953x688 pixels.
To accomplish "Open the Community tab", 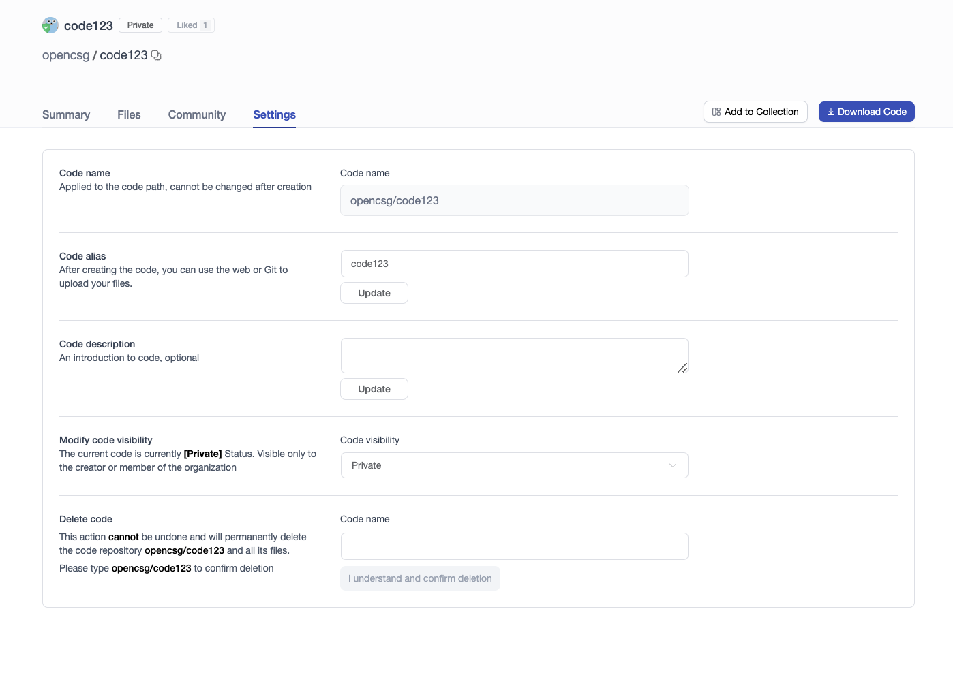I will tap(196, 114).
